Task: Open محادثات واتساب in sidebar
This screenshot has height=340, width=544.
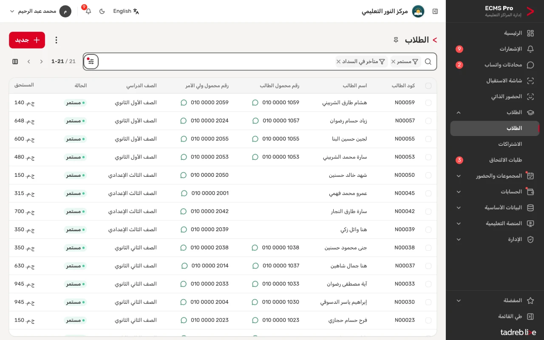Action: [495, 65]
